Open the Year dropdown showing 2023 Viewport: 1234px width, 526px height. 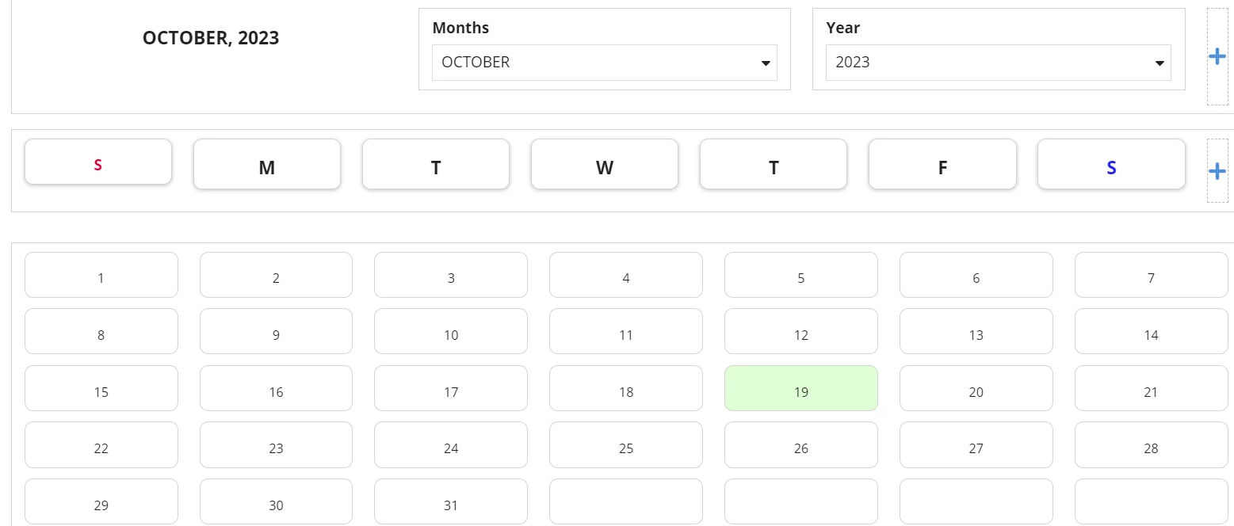[x=998, y=63]
